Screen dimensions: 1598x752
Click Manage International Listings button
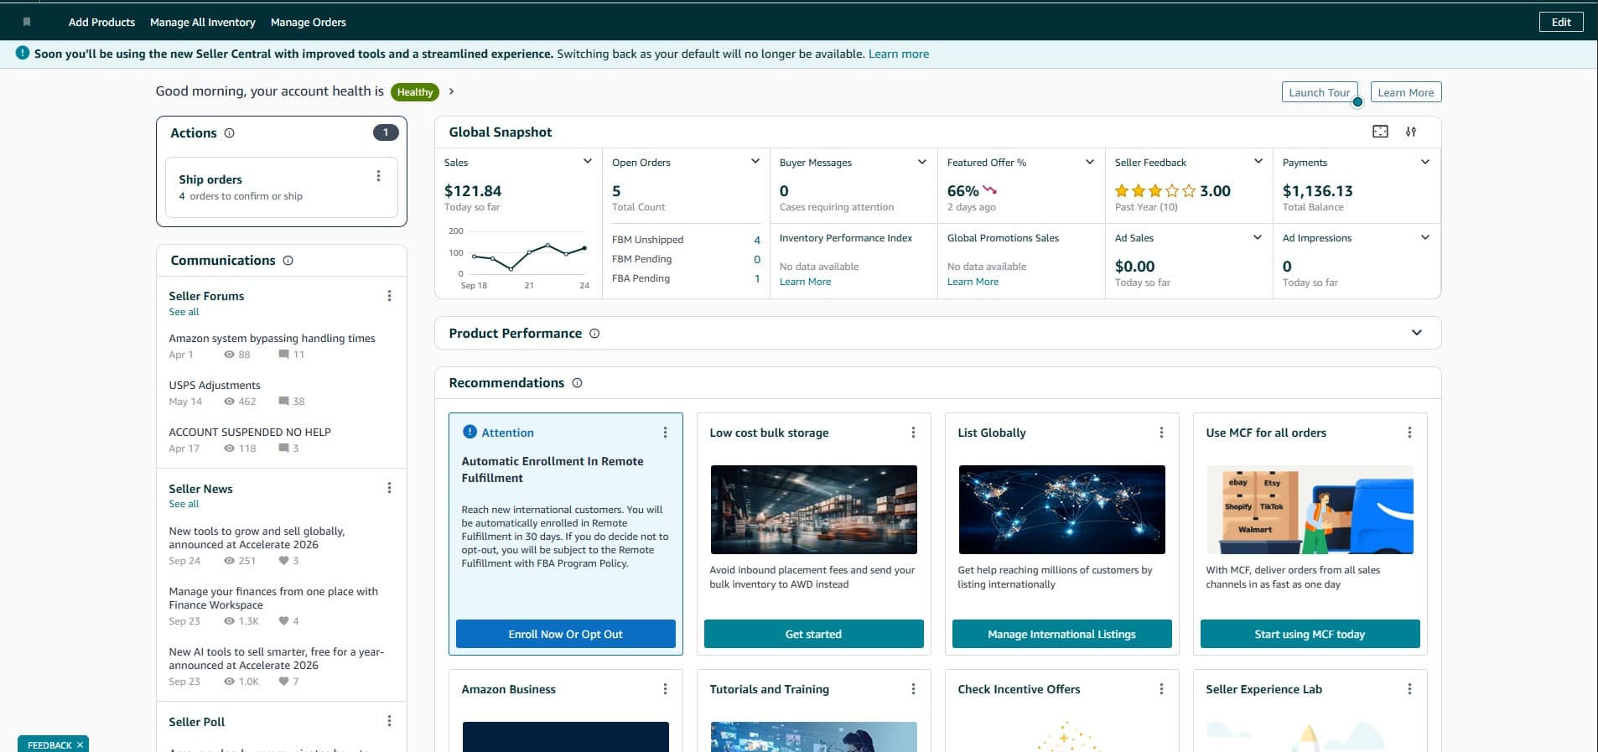[1062, 634]
